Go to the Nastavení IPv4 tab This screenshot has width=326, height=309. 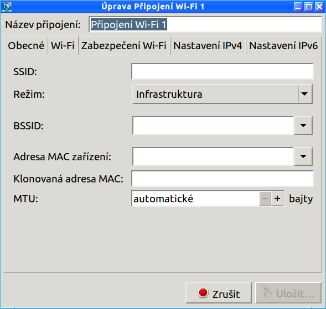click(x=208, y=46)
